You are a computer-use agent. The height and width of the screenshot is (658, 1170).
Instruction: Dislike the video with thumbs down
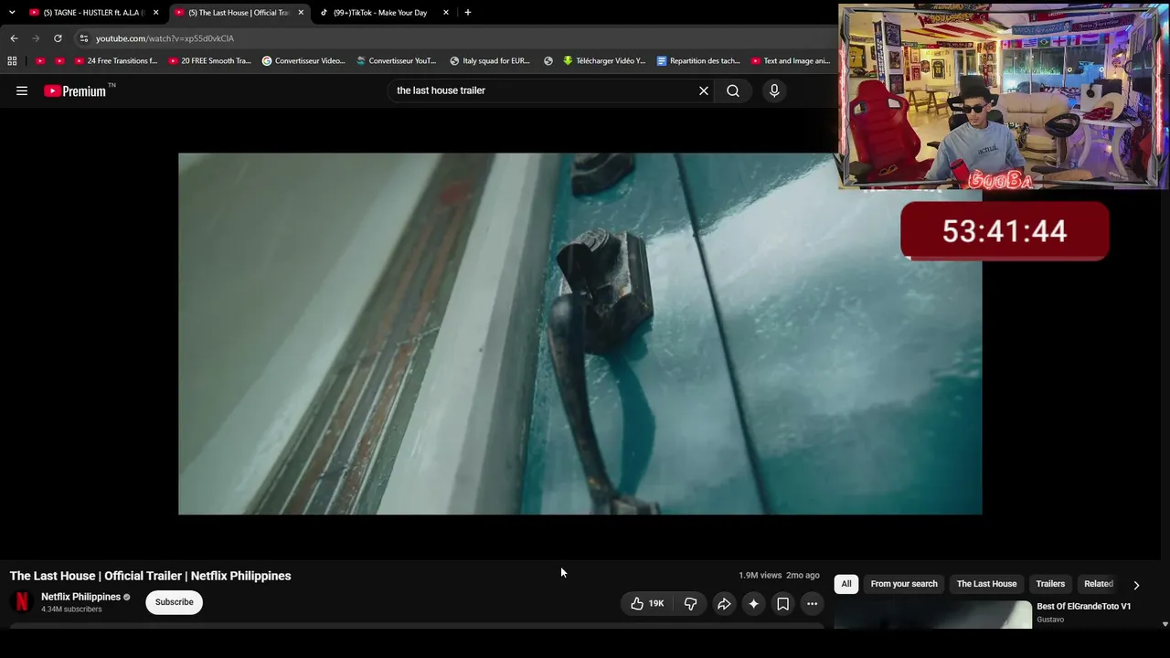[691, 603]
